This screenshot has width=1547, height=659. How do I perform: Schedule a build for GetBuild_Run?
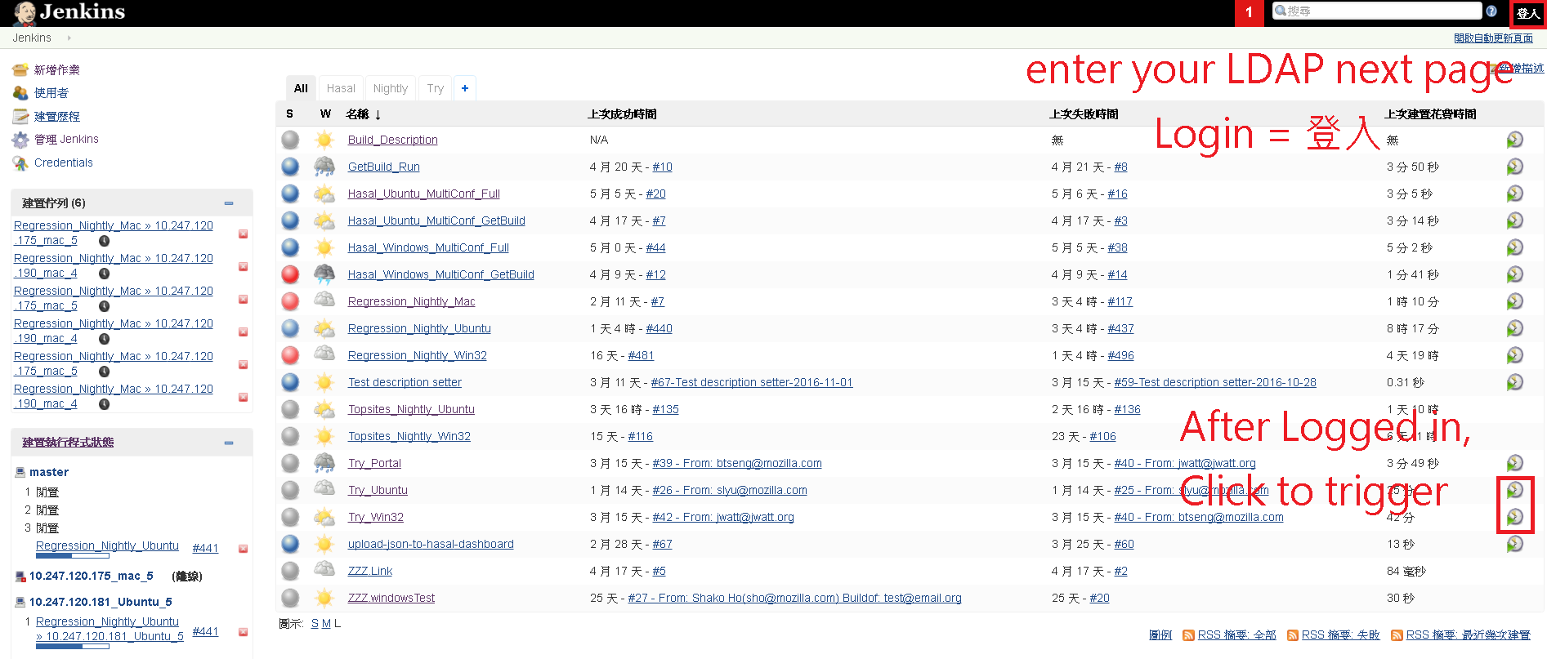point(1514,167)
